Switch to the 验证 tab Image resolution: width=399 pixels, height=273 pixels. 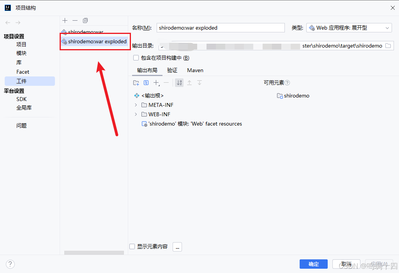click(172, 70)
